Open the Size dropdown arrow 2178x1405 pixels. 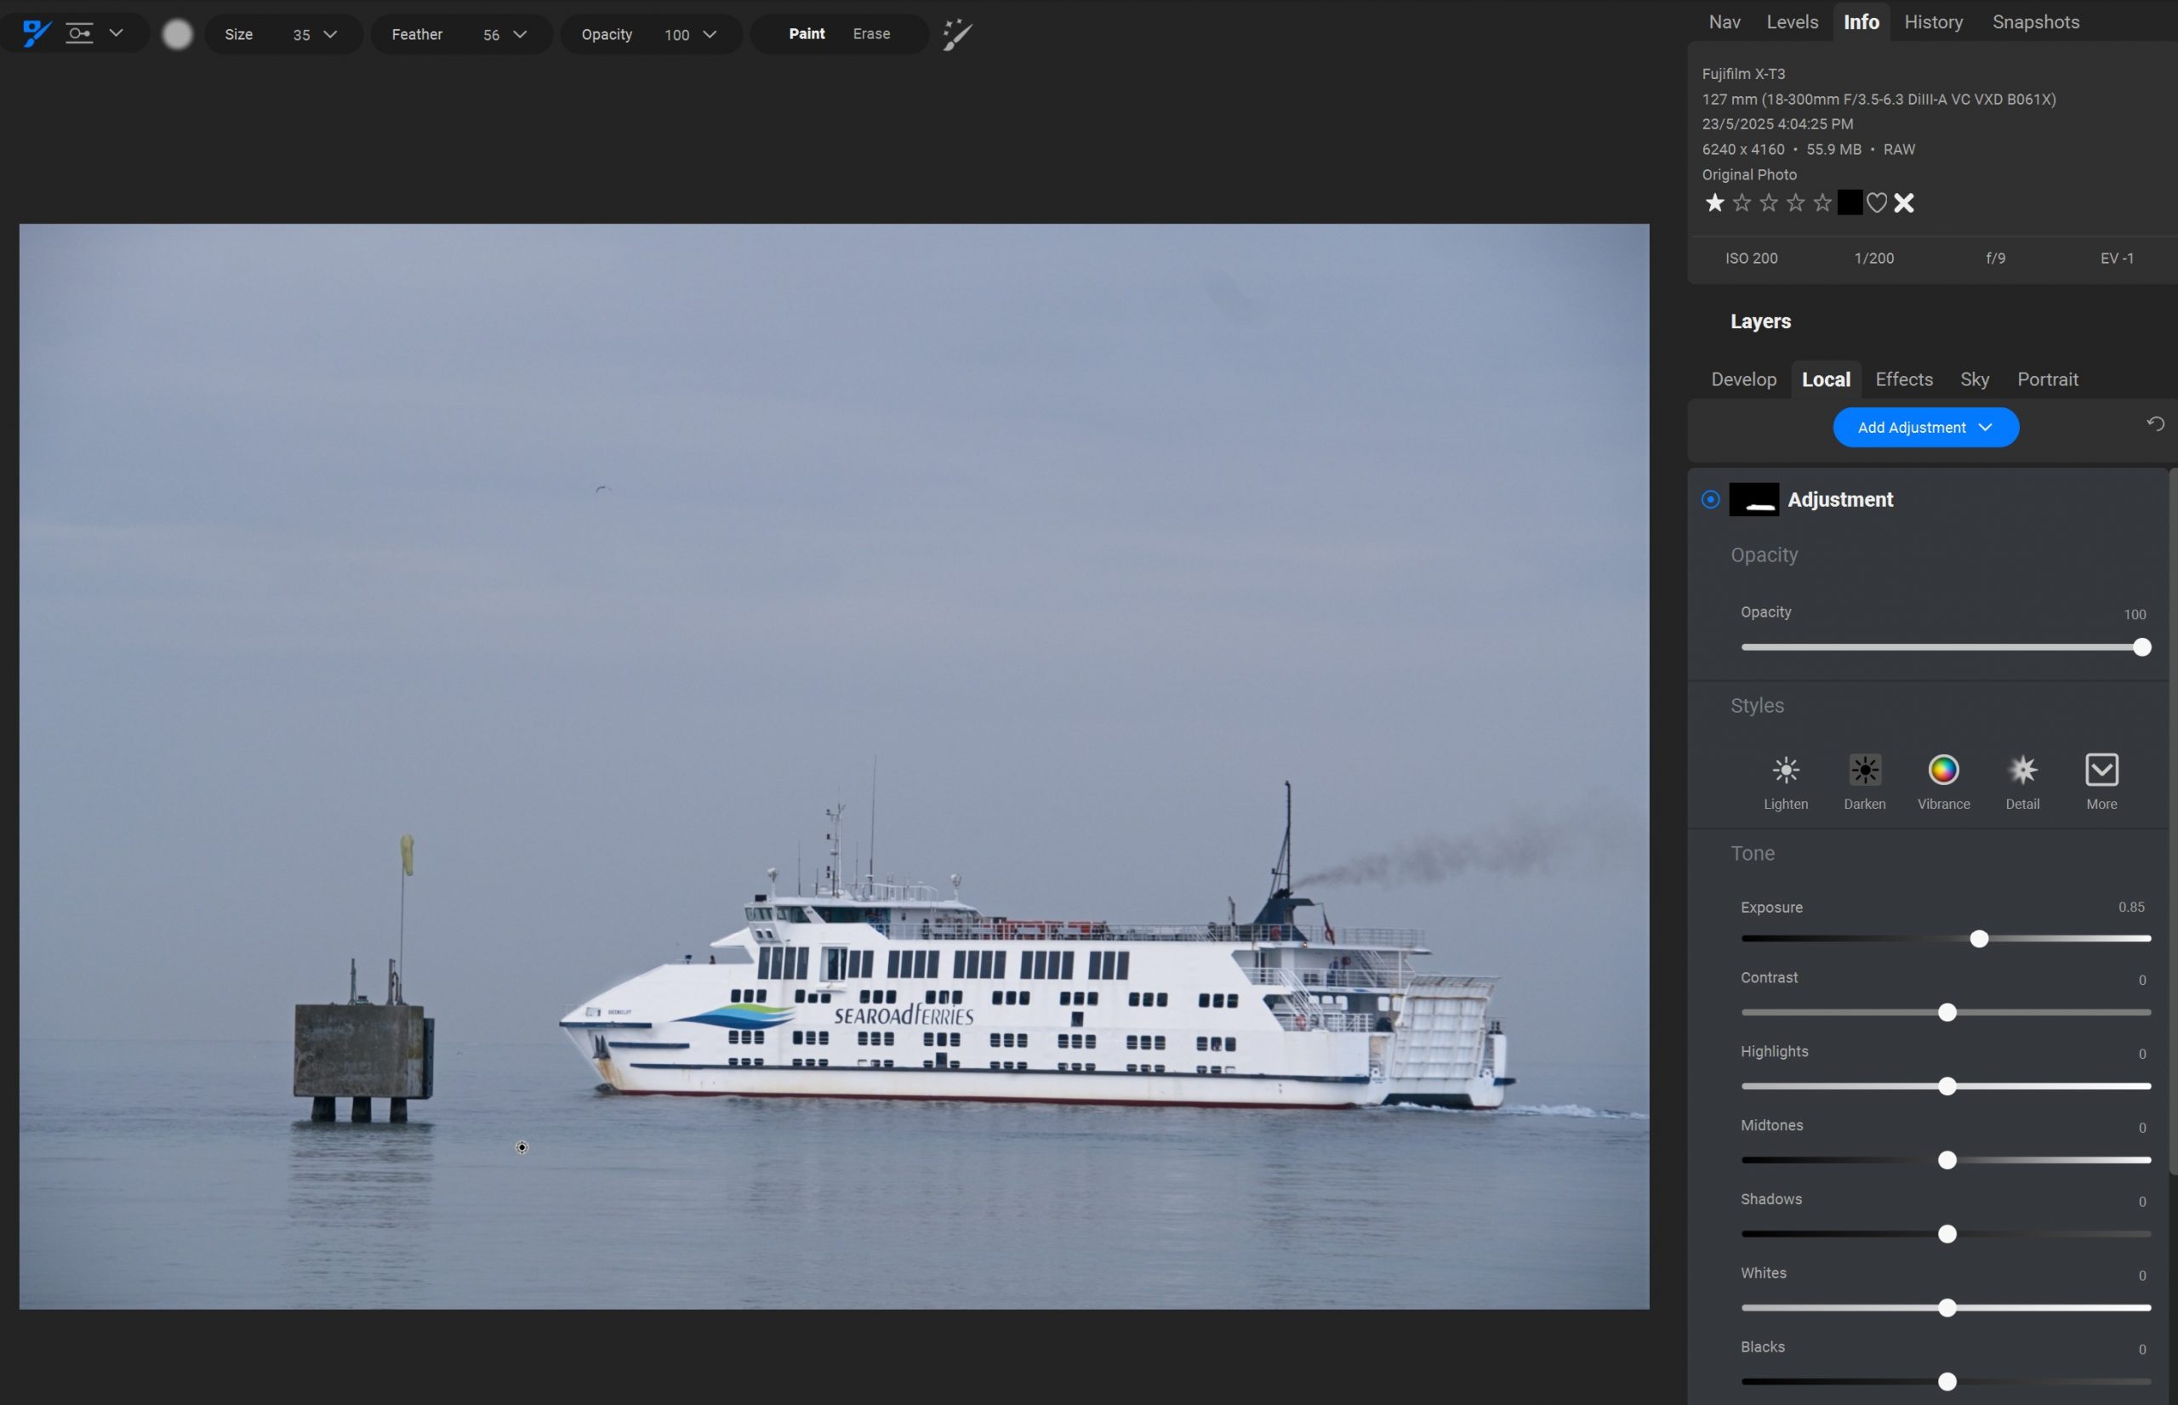330,35
